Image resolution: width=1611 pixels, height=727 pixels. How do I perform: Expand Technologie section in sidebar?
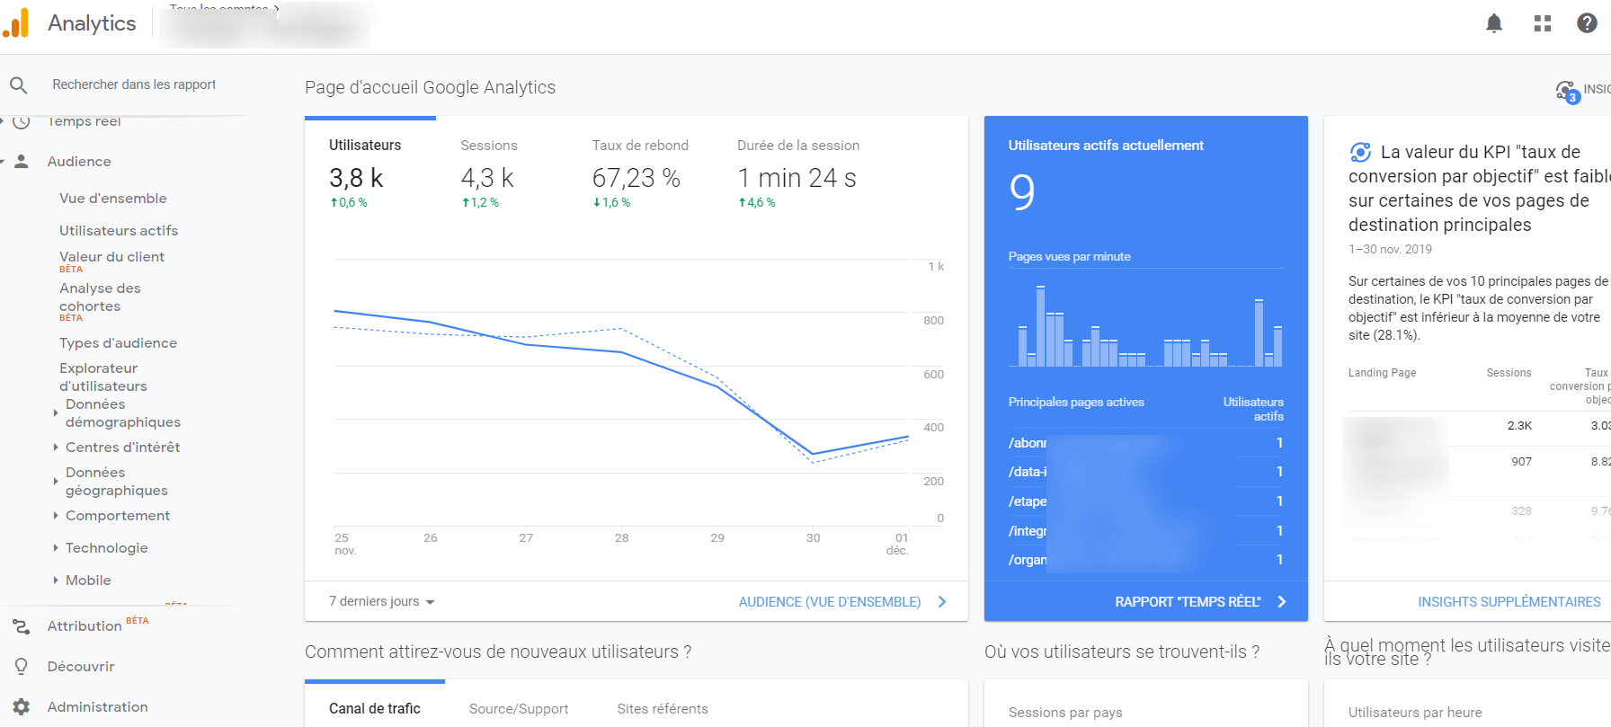pyautogui.click(x=56, y=548)
